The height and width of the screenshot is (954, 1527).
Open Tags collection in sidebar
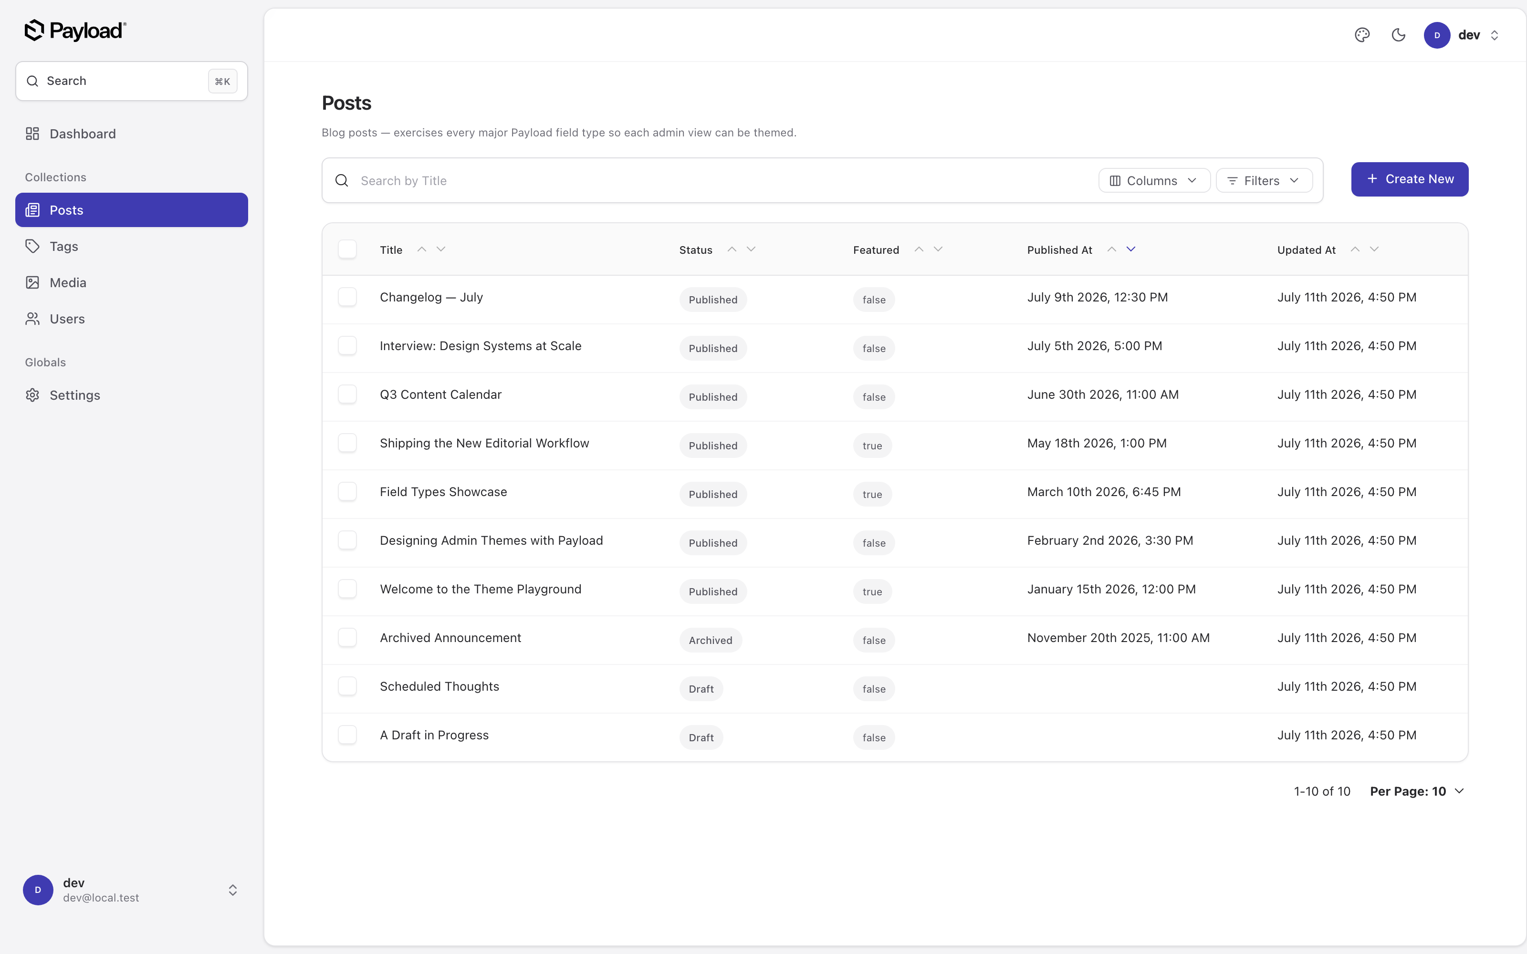(131, 246)
